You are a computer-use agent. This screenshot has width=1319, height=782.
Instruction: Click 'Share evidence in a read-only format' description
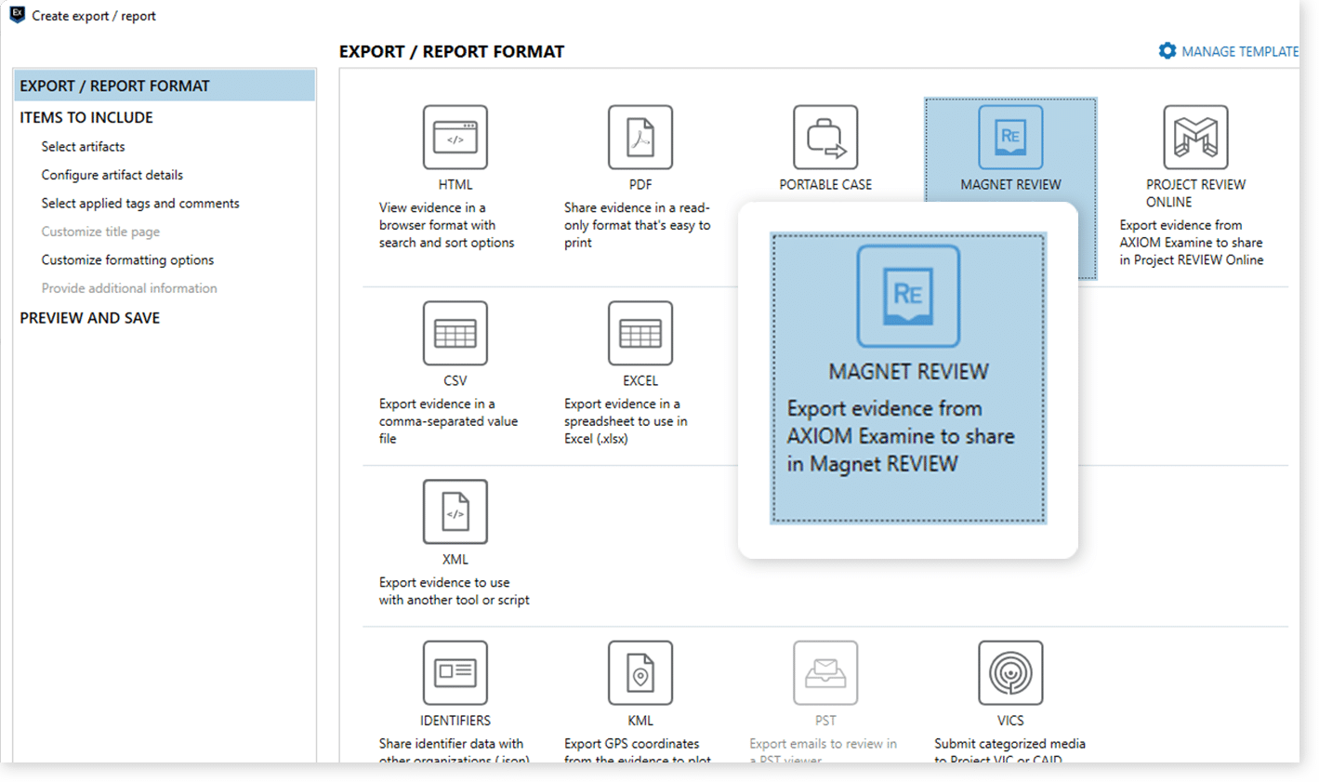[x=637, y=225]
